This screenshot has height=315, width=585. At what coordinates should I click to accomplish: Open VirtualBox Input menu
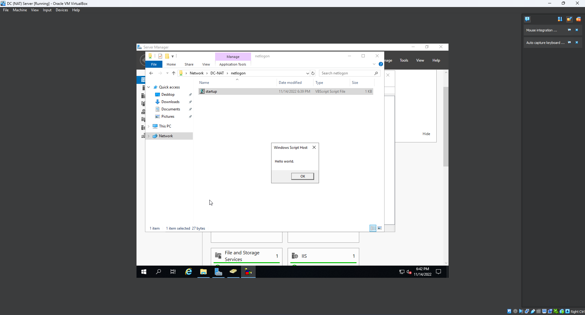tap(47, 10)
